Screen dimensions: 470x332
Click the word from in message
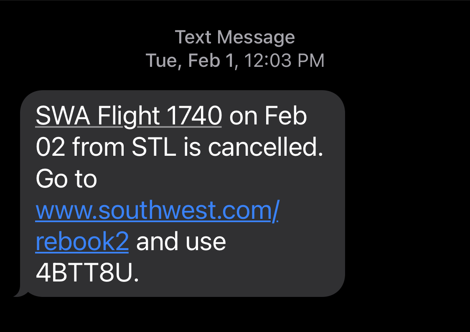coord(99,147)
